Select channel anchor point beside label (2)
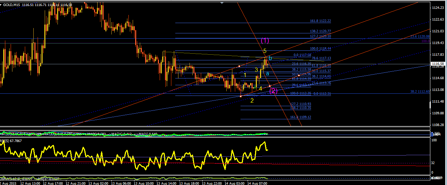Screen dimensions: 447x185 (270, 86)
